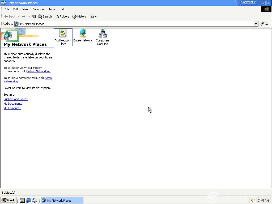Go up one folder level
Viewport: 272px width, 204px height.
34,16
